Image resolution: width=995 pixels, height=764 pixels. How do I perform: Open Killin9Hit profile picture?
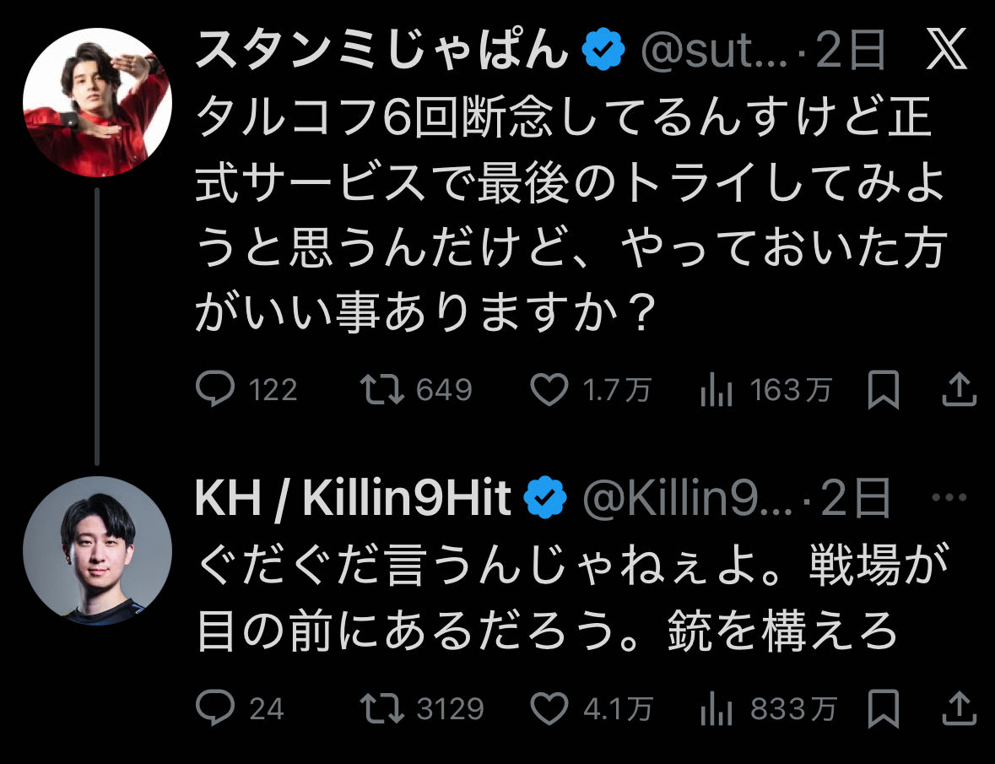point(97,550)
